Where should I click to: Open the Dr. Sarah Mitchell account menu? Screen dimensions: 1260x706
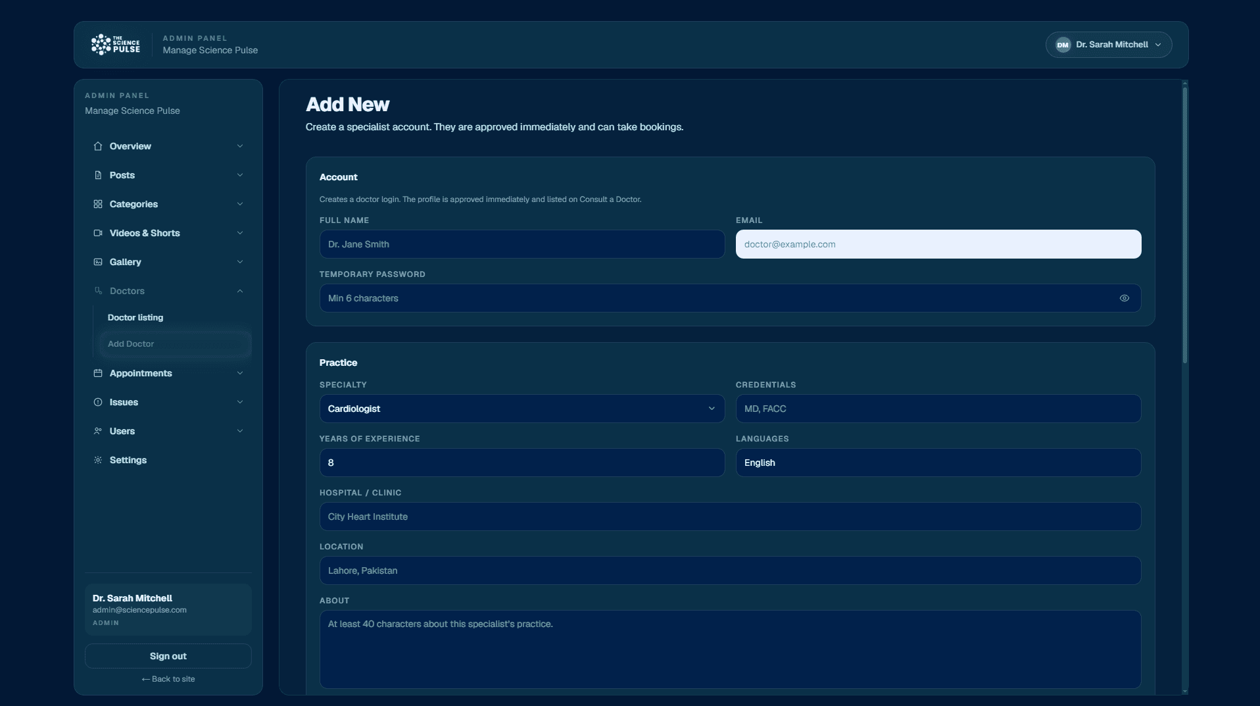pos(1109,45)
